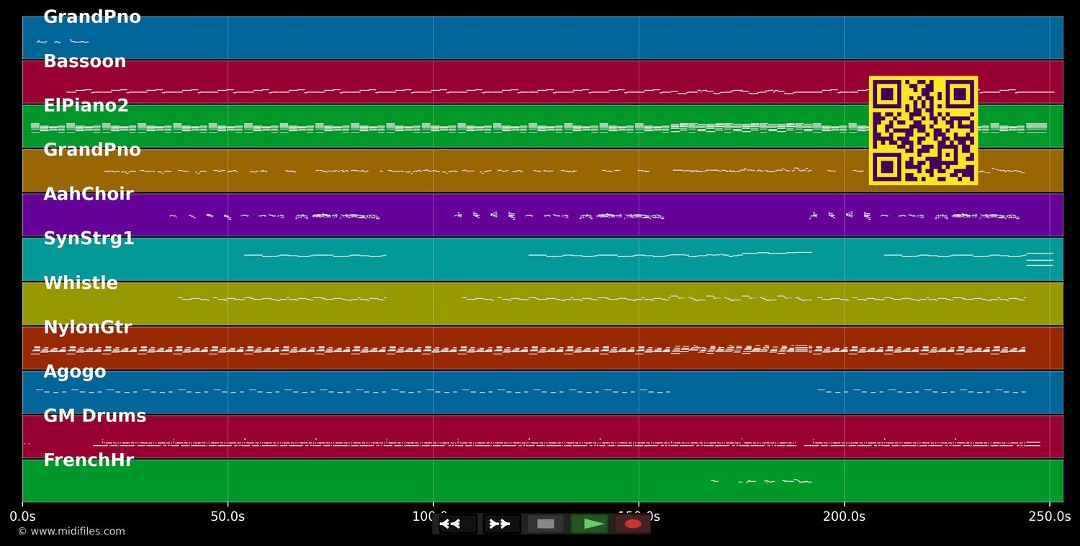
Task: Jump to the 0.0s timeline marker
Action: click(x=22, y=516)
